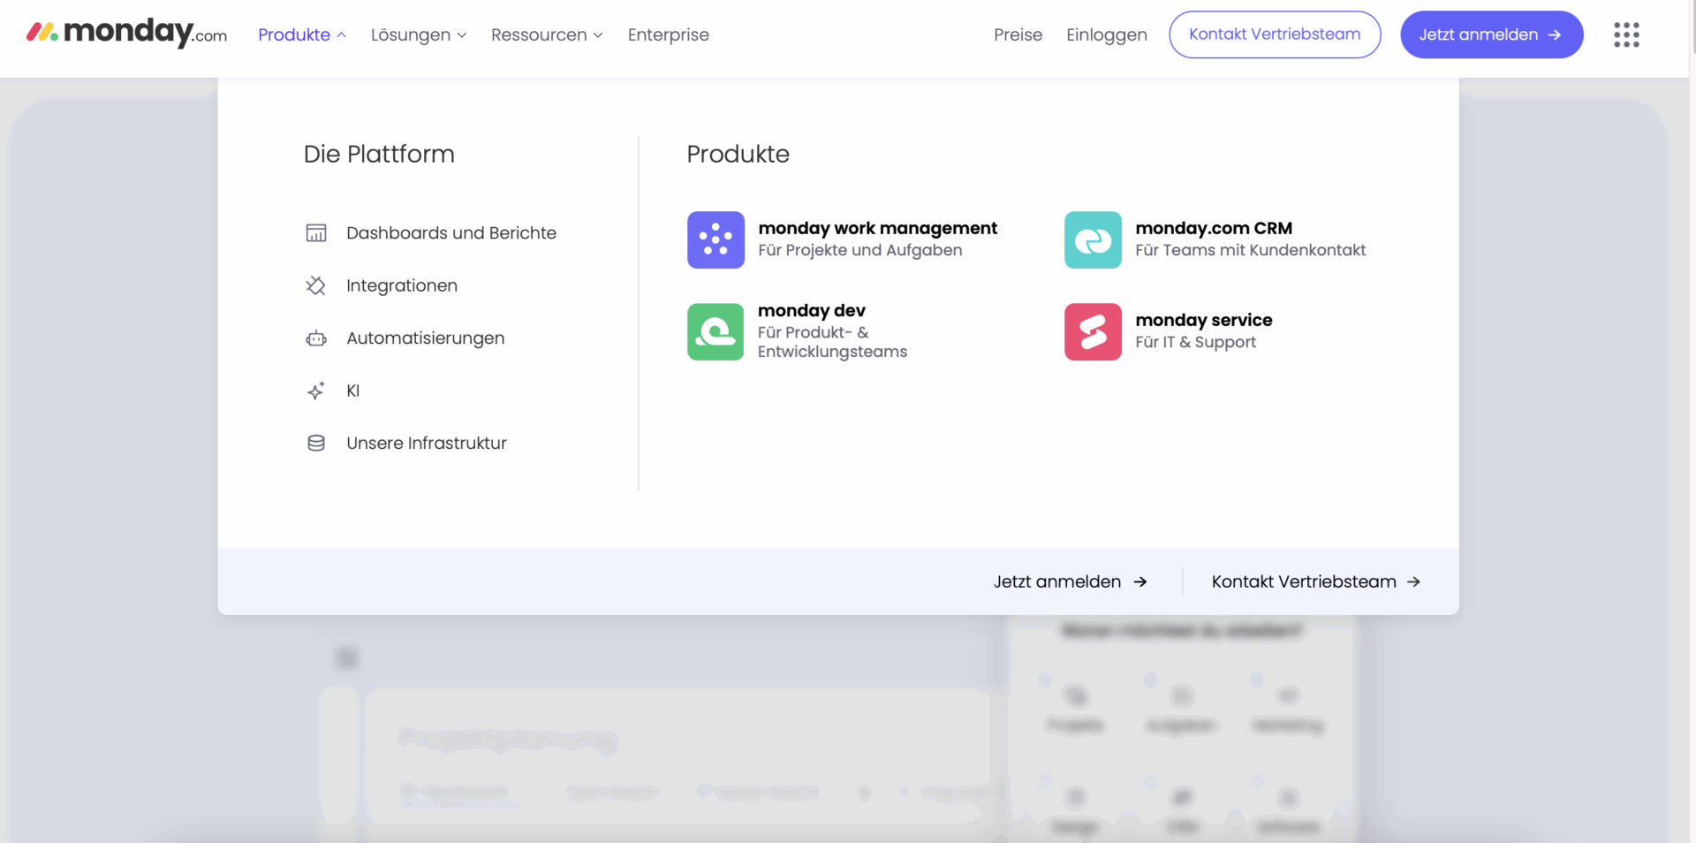Click the Dashboards und Berichte icon
The width and height of the screenshot is (1696, 843).
tap(316, 233)
